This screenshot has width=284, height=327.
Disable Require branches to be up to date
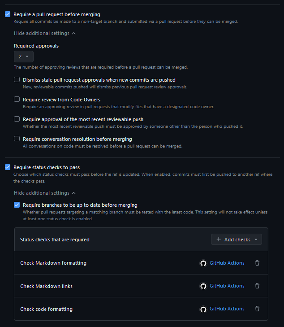[x=17, y=205]
